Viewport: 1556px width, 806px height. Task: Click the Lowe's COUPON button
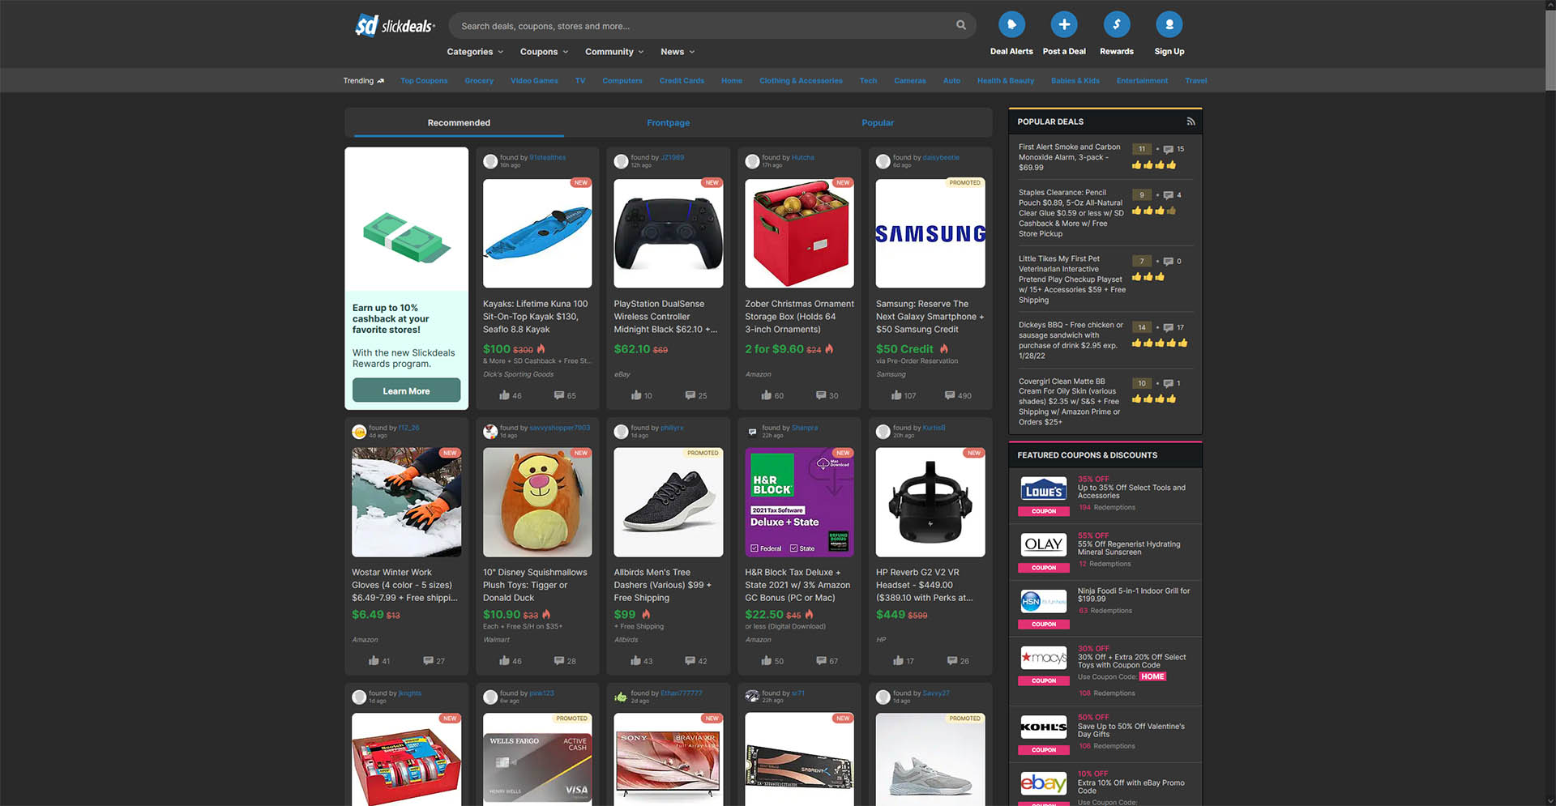click(x=1044, y=511)
